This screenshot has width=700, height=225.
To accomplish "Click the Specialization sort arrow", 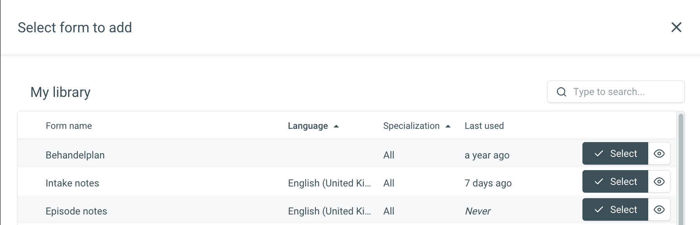I will click(x=448, y=126).
